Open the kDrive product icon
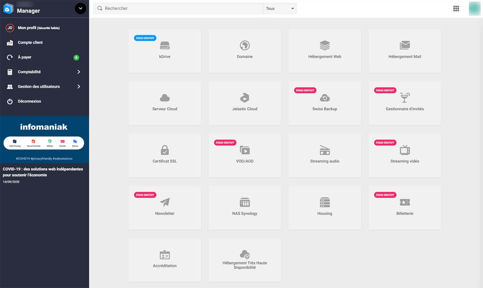 tap(165, 45)
